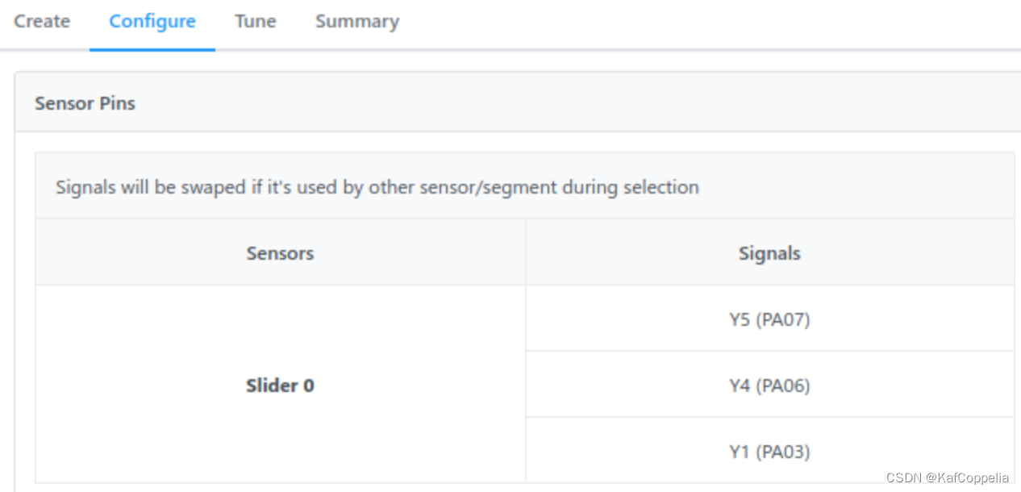This screenshot has height=492, width=1021.
Task: Switch to the Create tab
Action: tap(42, 22)
